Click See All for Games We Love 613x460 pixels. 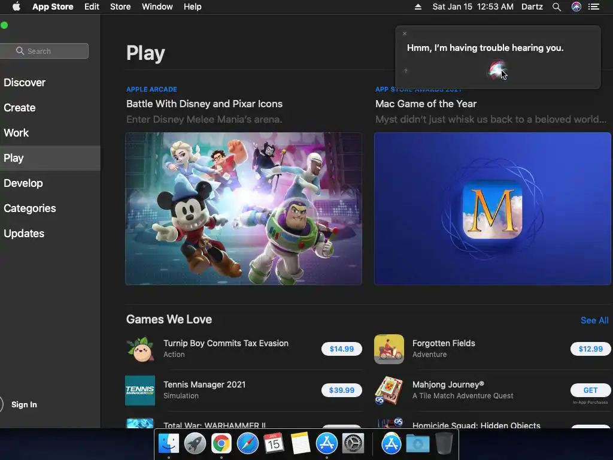(x=594, y=320)
